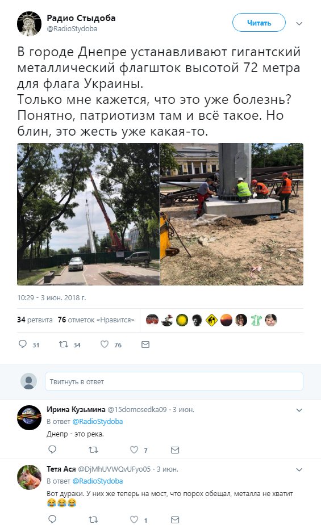This screenshot has width=321, height=525.
Task: Click the Твитнуть в ответ field
Action: pyautogui.click(x=174, y=381)
